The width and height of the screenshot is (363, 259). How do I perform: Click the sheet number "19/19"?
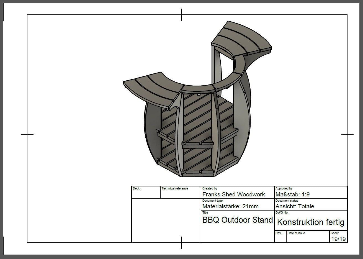[x=338, y=239]
